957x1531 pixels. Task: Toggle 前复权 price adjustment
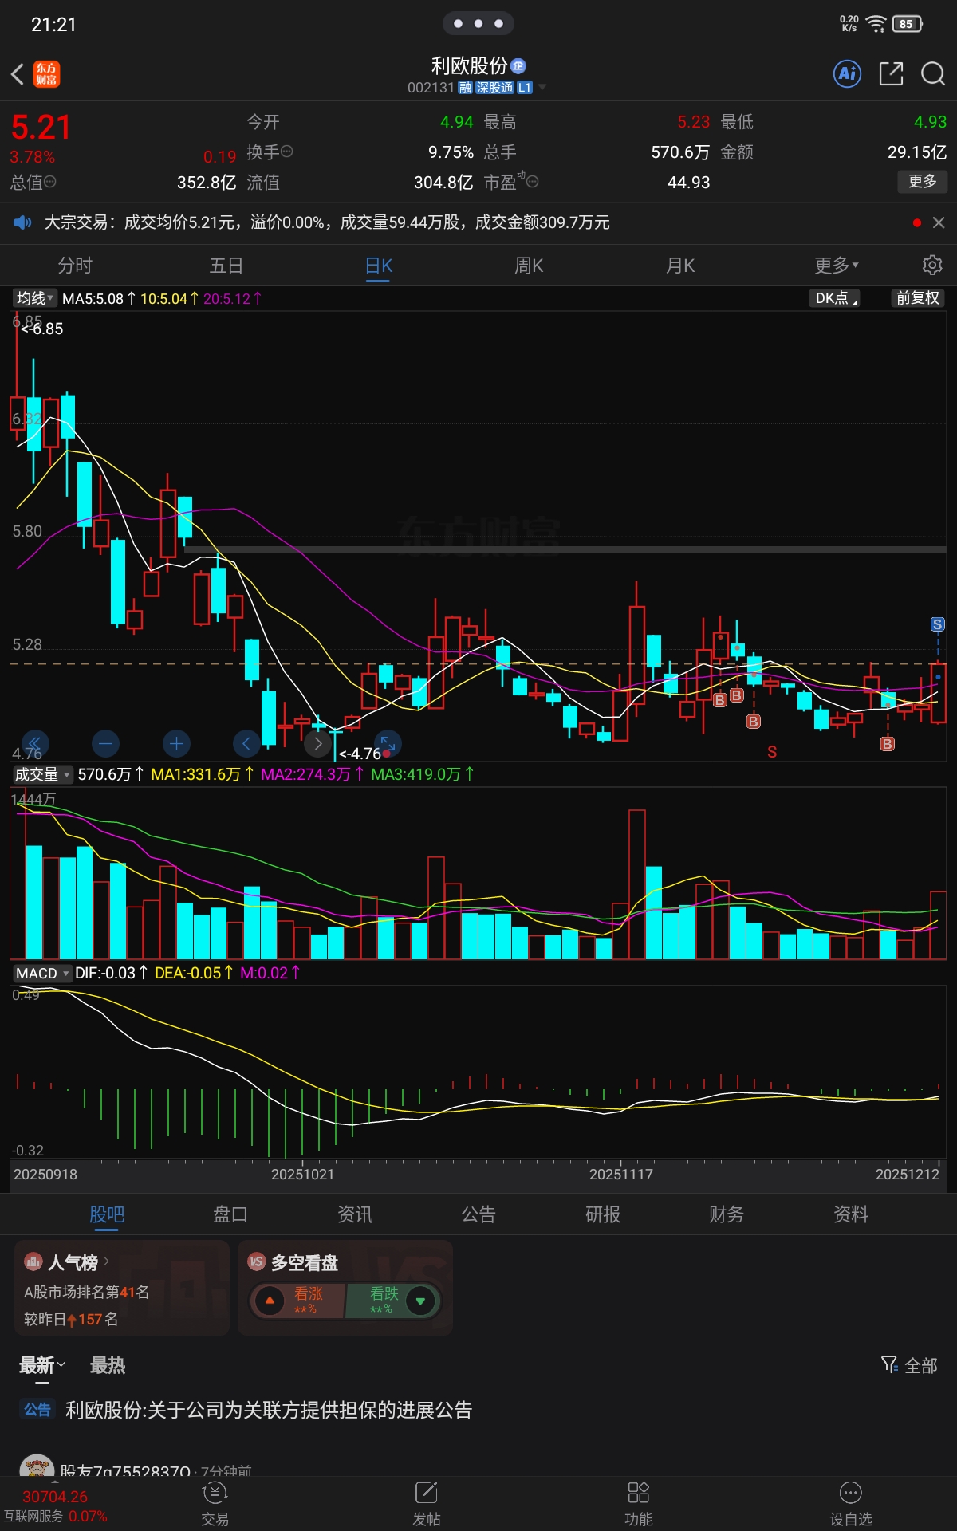click(918, 298)
